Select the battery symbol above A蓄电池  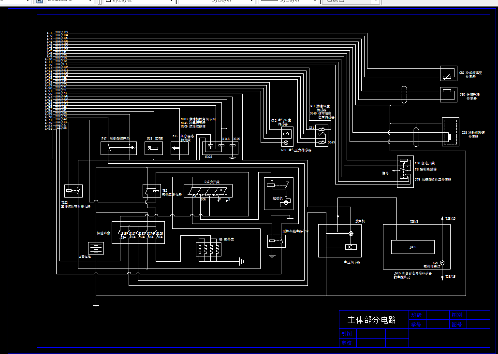(96, 248)
